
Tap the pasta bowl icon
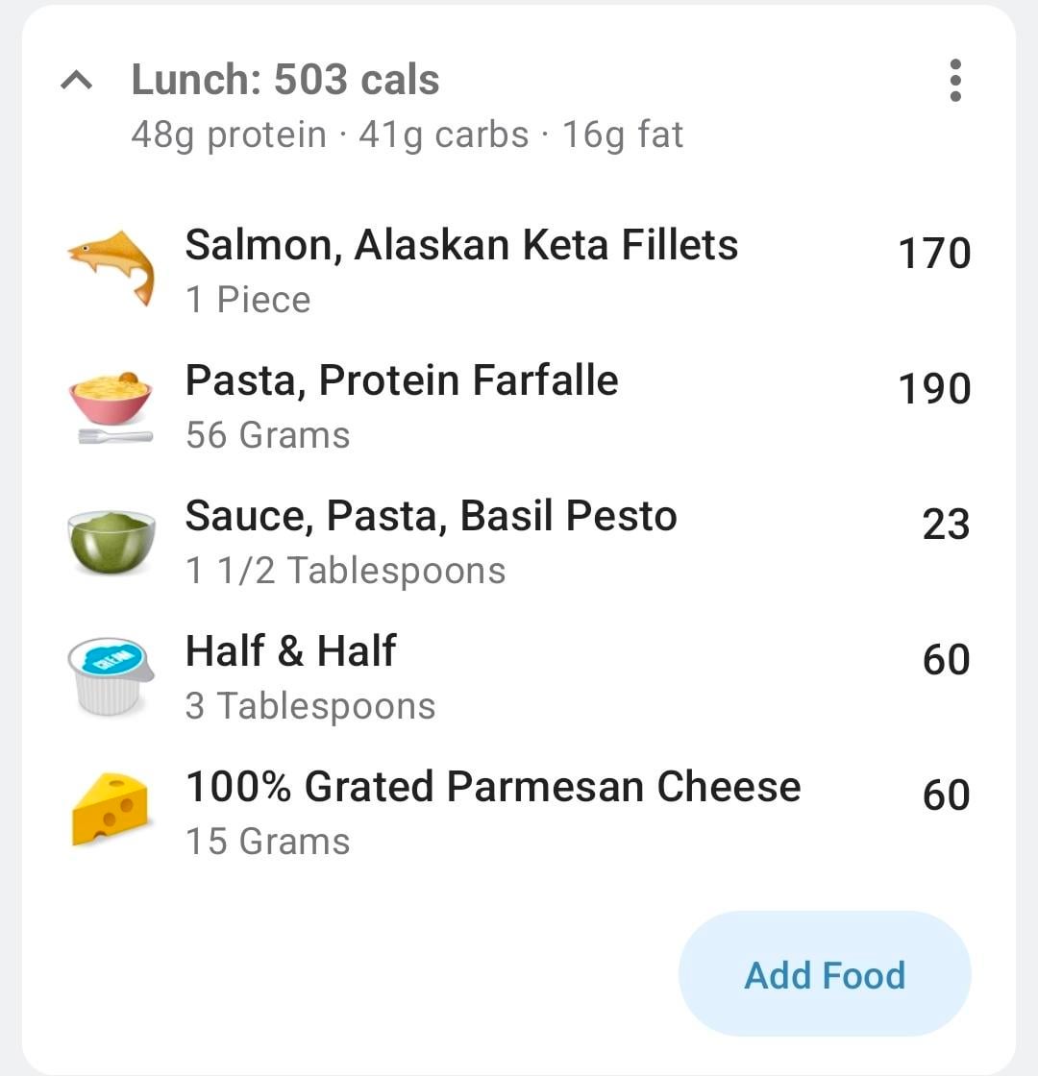click(x=111, y=404)
